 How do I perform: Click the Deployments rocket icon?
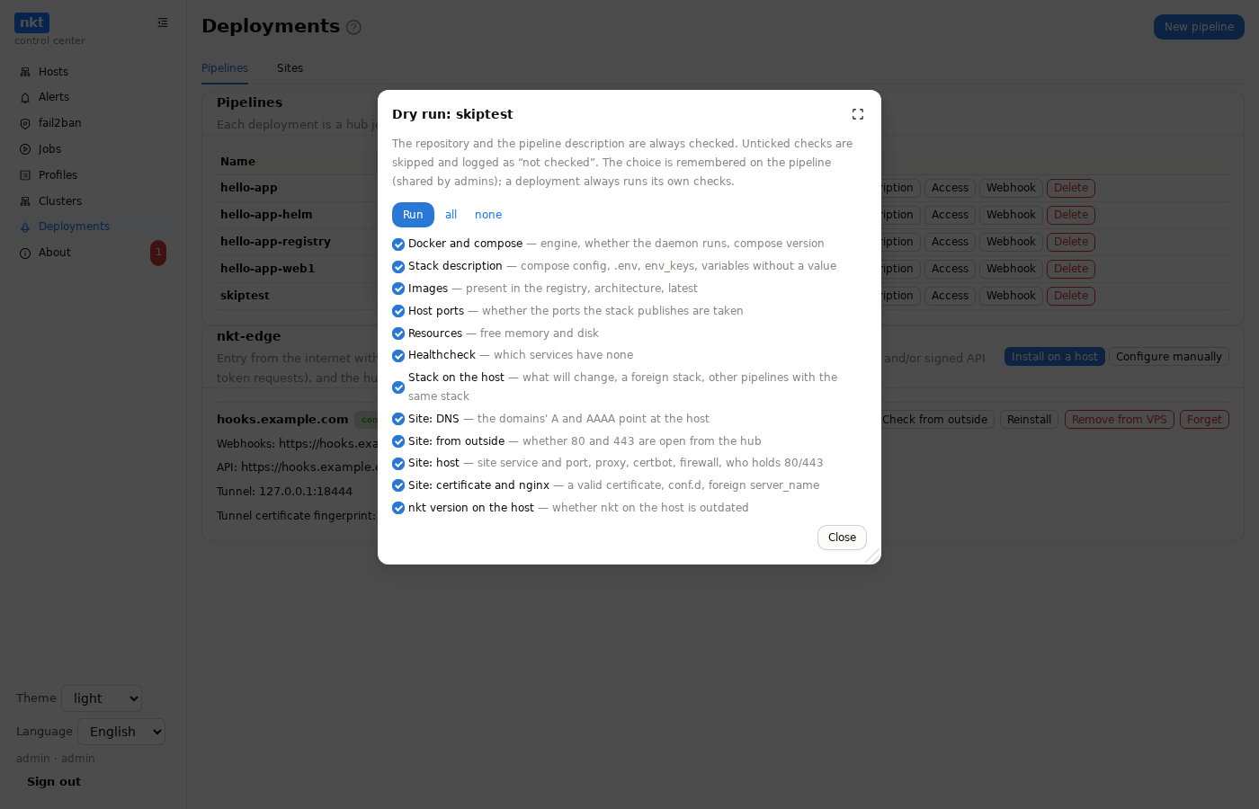pos(25,227)
